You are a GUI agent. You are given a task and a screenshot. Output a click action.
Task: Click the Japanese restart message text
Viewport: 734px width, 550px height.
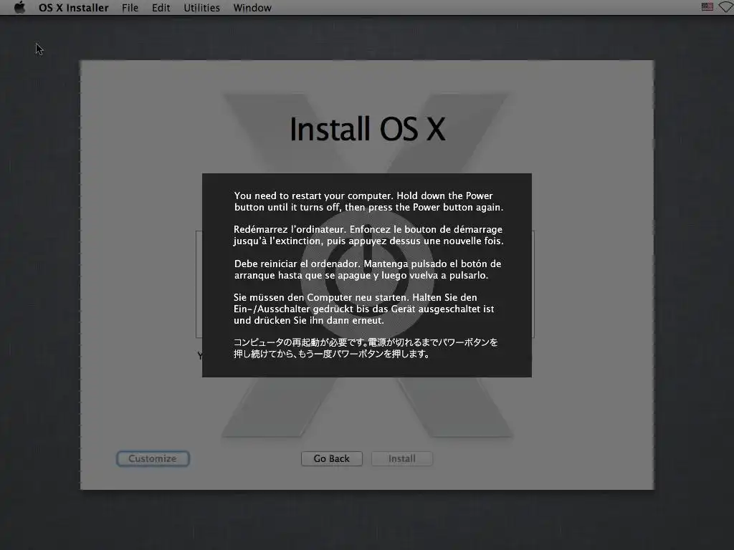366,348
